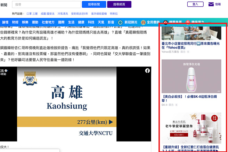Click the 新冠肺炎 globe icon in the nav bar
228x152 pixels.
click(x=121, y=22)
